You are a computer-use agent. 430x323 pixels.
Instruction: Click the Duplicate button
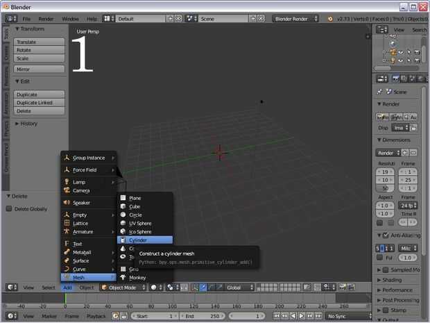click(x=40, y=94)
